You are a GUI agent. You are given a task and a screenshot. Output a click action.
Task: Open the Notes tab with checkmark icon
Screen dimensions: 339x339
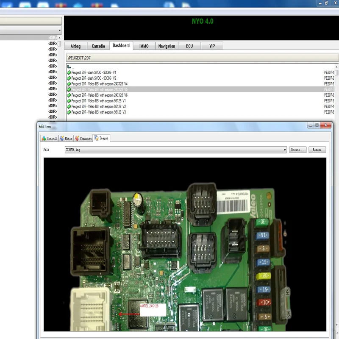pyautogui.click(x=66, y=139)
